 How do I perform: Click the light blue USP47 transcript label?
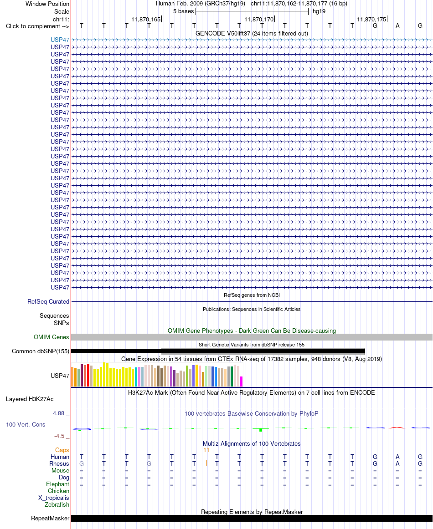[x=60, y=40]
